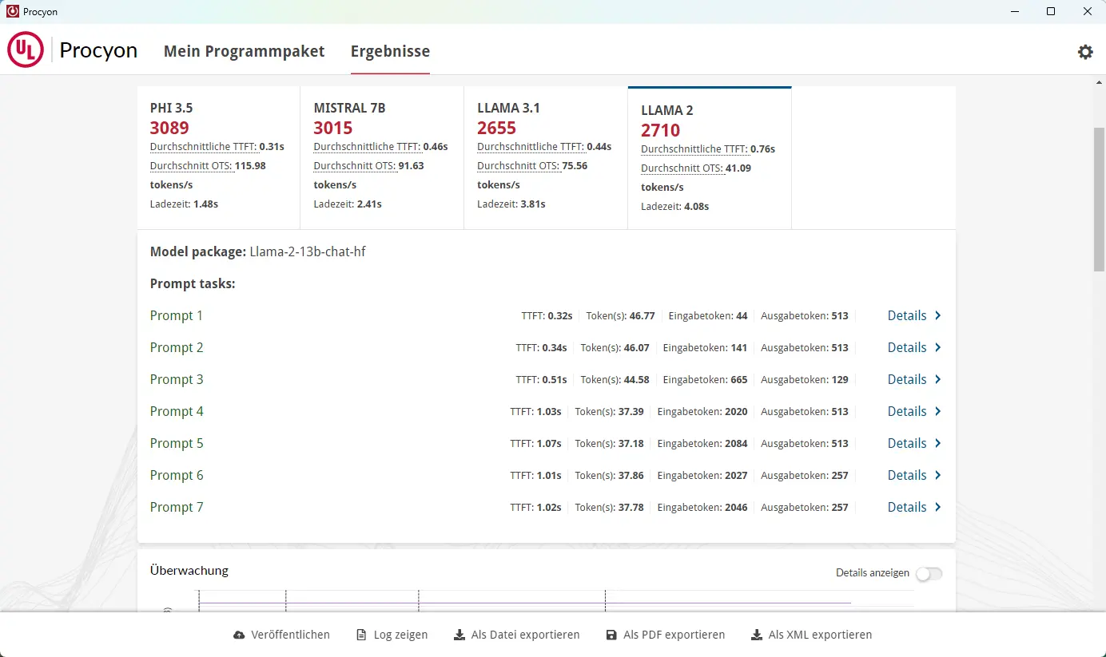The height and width of the screenshot is (657, 1106).
Task: Select the PHI 3.5 result tab
Action: [x=218, y=157]
